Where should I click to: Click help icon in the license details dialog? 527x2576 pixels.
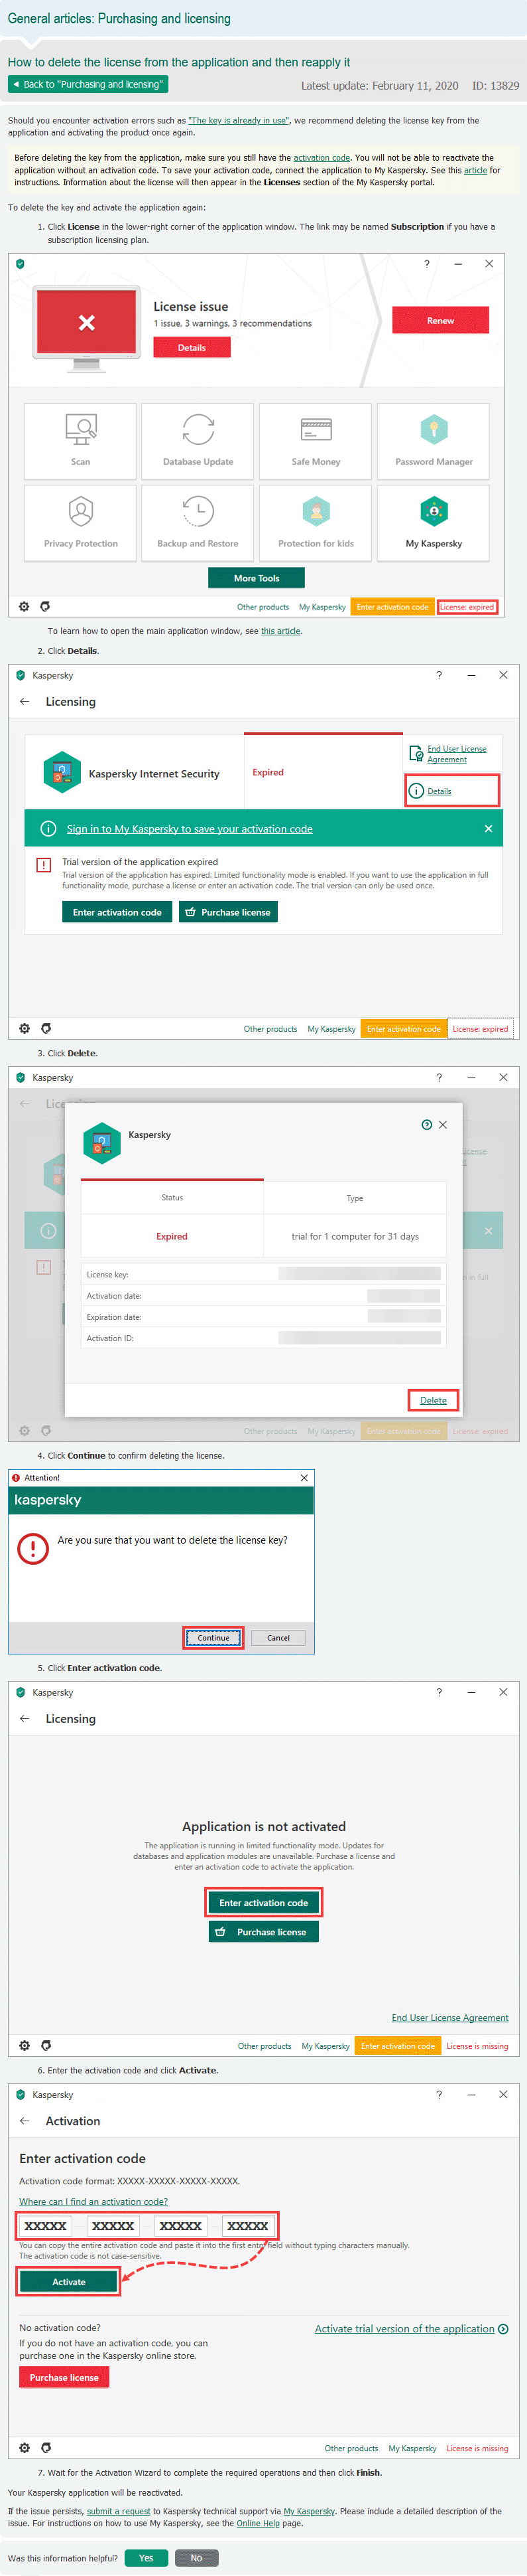426,1125
